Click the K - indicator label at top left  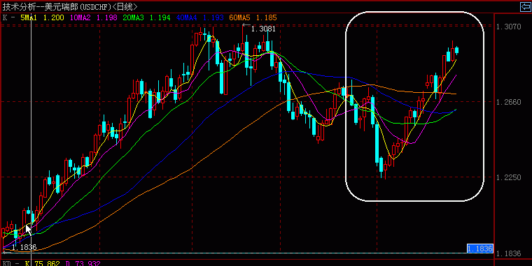[9, 17]
